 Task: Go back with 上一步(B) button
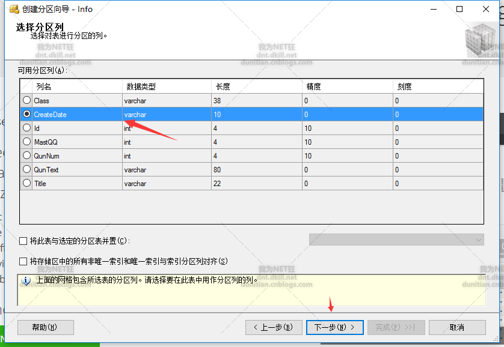274,327
